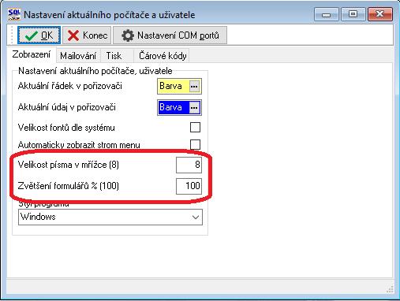Click the Automaticky zobrazit strom menu label
This screenshot has width=400, height=301.
(x=79, y=145)
